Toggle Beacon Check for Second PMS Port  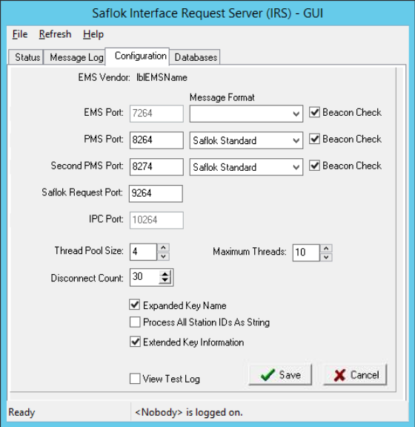314,166
